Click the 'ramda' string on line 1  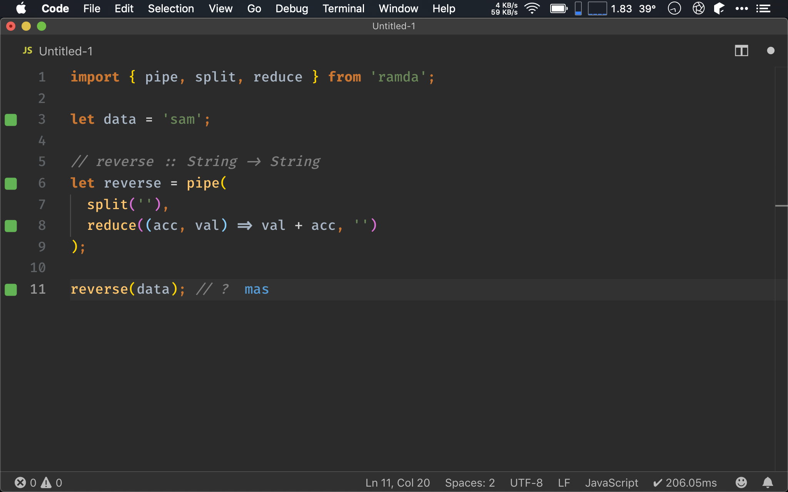(398, 77)
